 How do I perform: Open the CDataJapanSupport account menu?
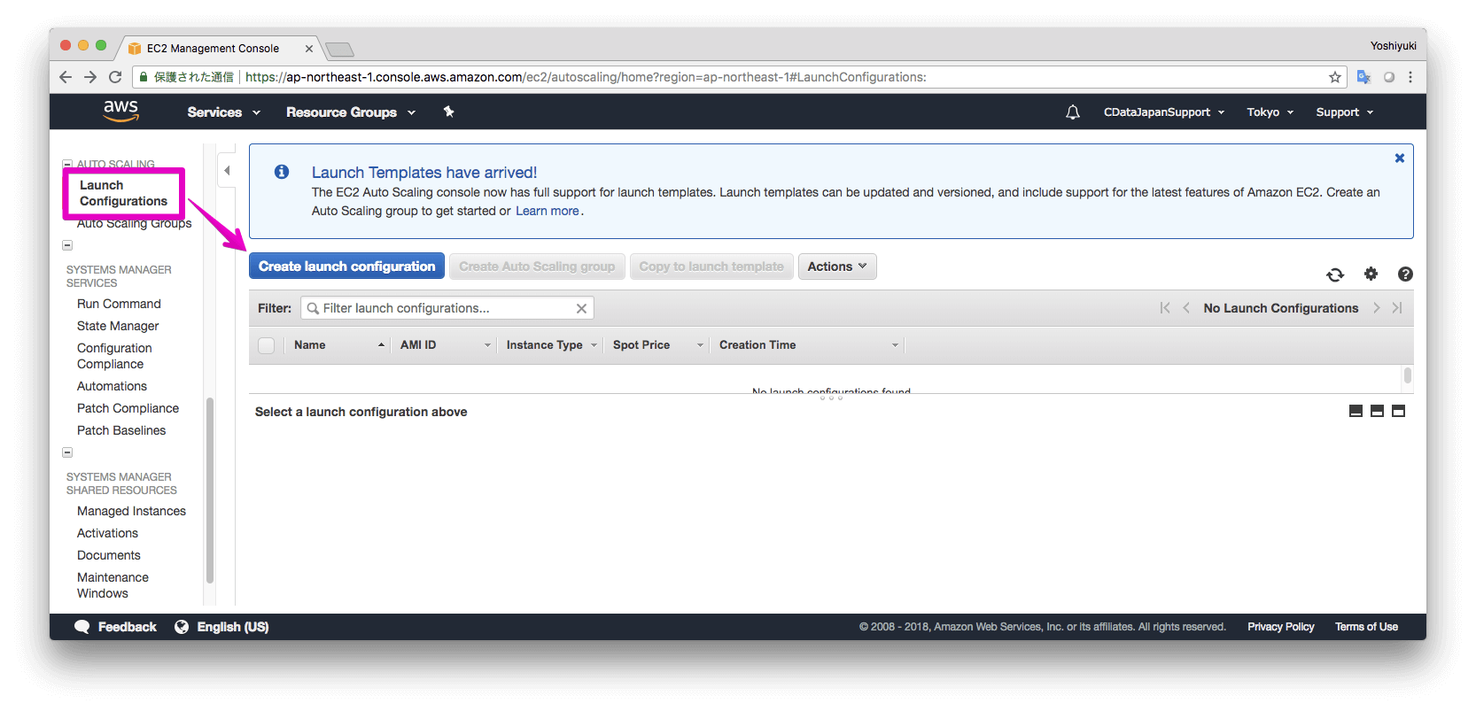point(1164,112)
